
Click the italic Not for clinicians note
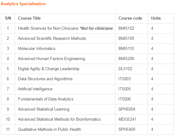[x=96, y=28]
